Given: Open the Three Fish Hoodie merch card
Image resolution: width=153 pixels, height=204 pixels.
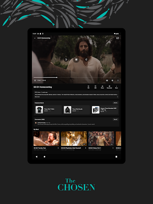Looking at the screenshot, I should coord(76,110).
